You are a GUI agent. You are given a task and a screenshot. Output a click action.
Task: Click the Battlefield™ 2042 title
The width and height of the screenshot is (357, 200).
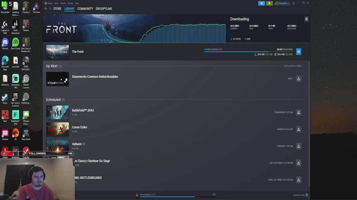click(83, 110)
